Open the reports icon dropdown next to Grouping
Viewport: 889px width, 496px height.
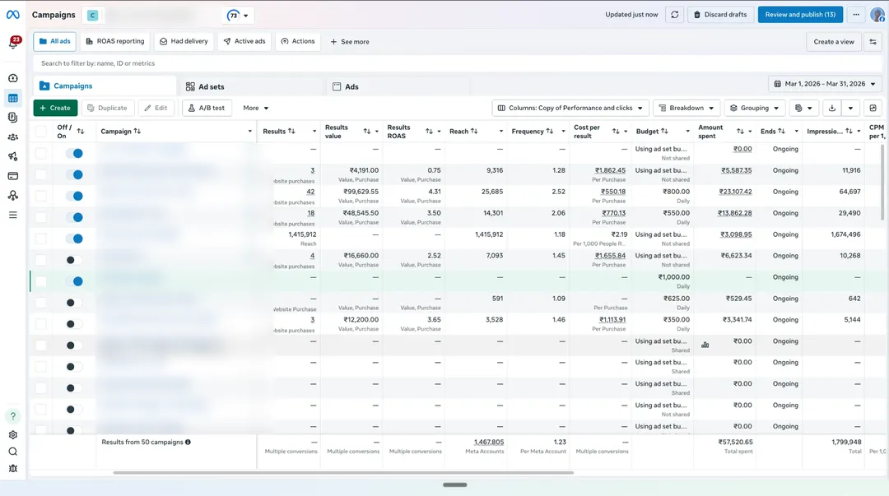coord(803,108)
